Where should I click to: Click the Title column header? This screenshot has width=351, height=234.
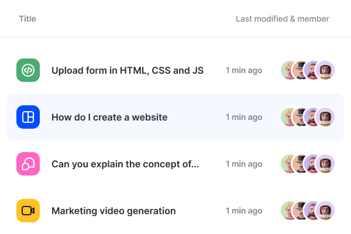tap(27, 19)
